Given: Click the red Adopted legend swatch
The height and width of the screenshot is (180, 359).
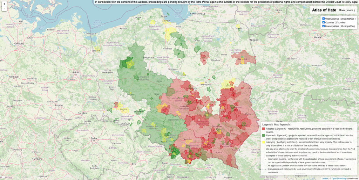Looking at the screenshot, I should pos(264,129).
